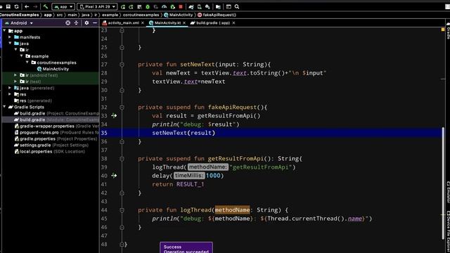This screenshot has height=253, width=450.
Task: Click the highlighted methodName parameter on line 44
Action: pyautogui.click(x=232, y=210)
